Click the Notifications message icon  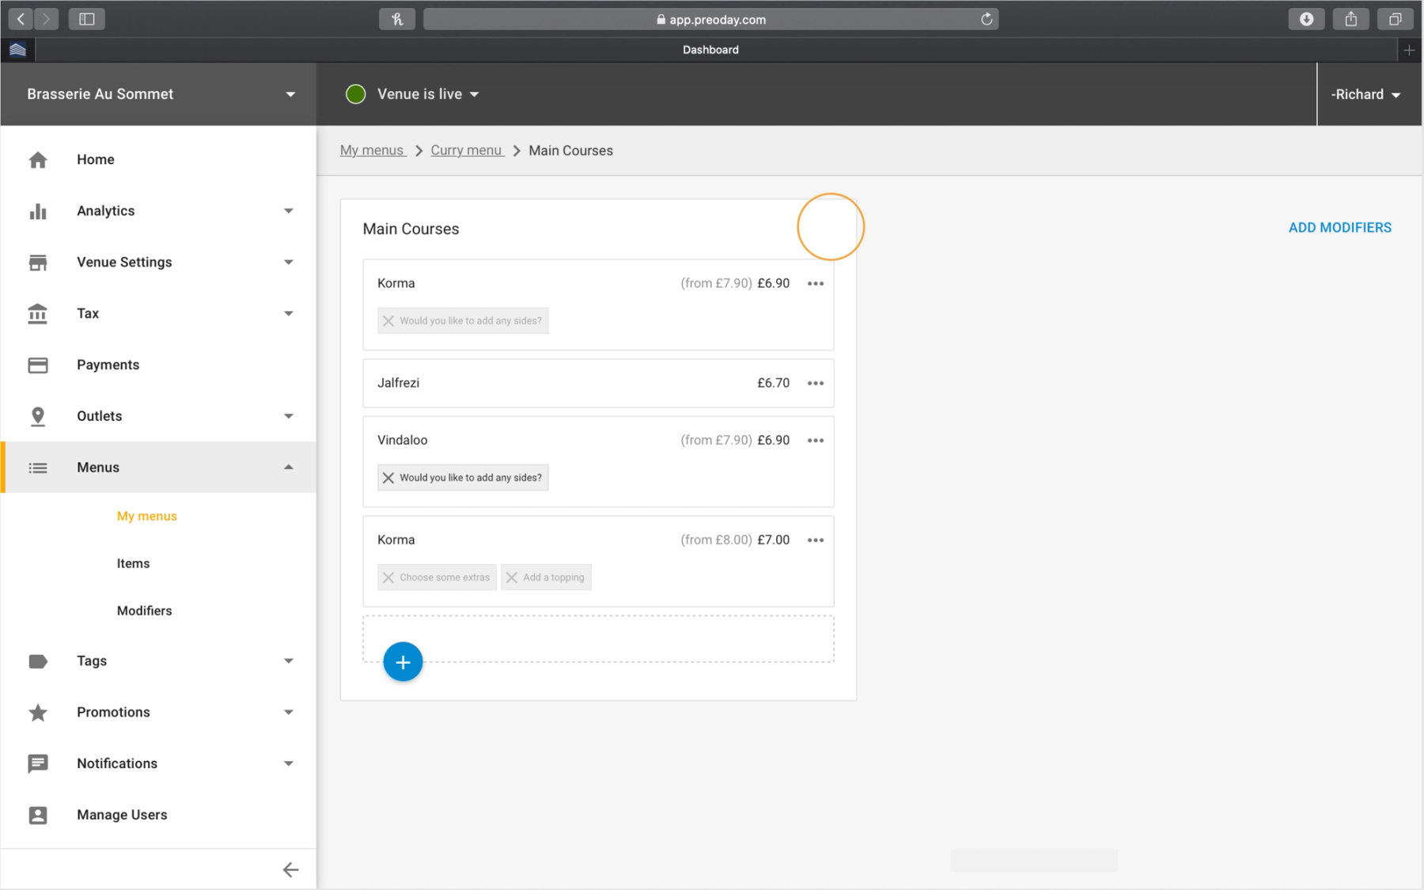point(37,763)
